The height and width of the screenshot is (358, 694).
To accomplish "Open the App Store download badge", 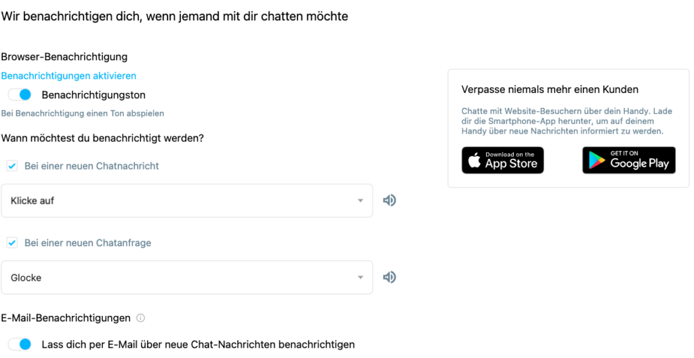I will pos(502,160).
